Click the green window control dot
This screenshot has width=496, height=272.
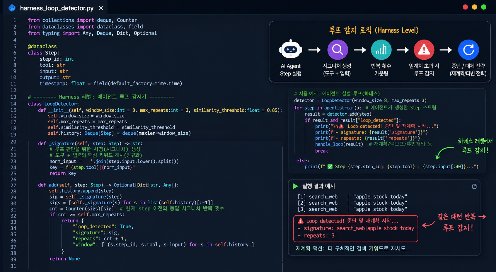[483, 7]
